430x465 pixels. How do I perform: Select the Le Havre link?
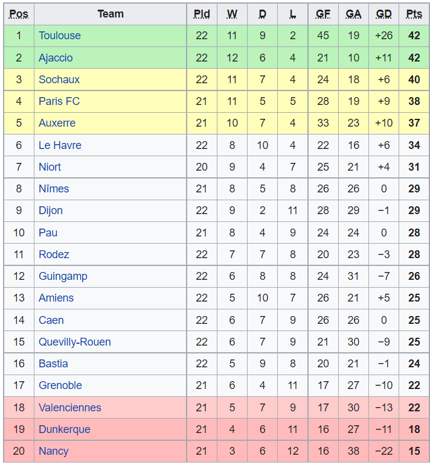pyautogui.click(x=60, y=145)
